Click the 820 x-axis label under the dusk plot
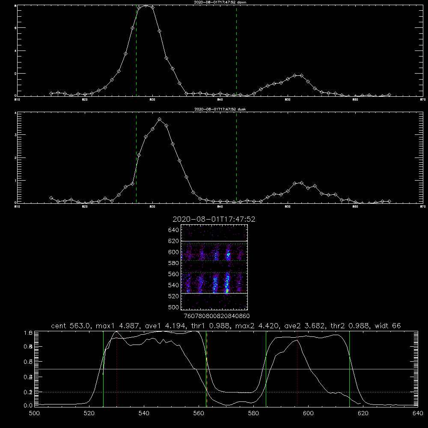 (x=85, y=206)
